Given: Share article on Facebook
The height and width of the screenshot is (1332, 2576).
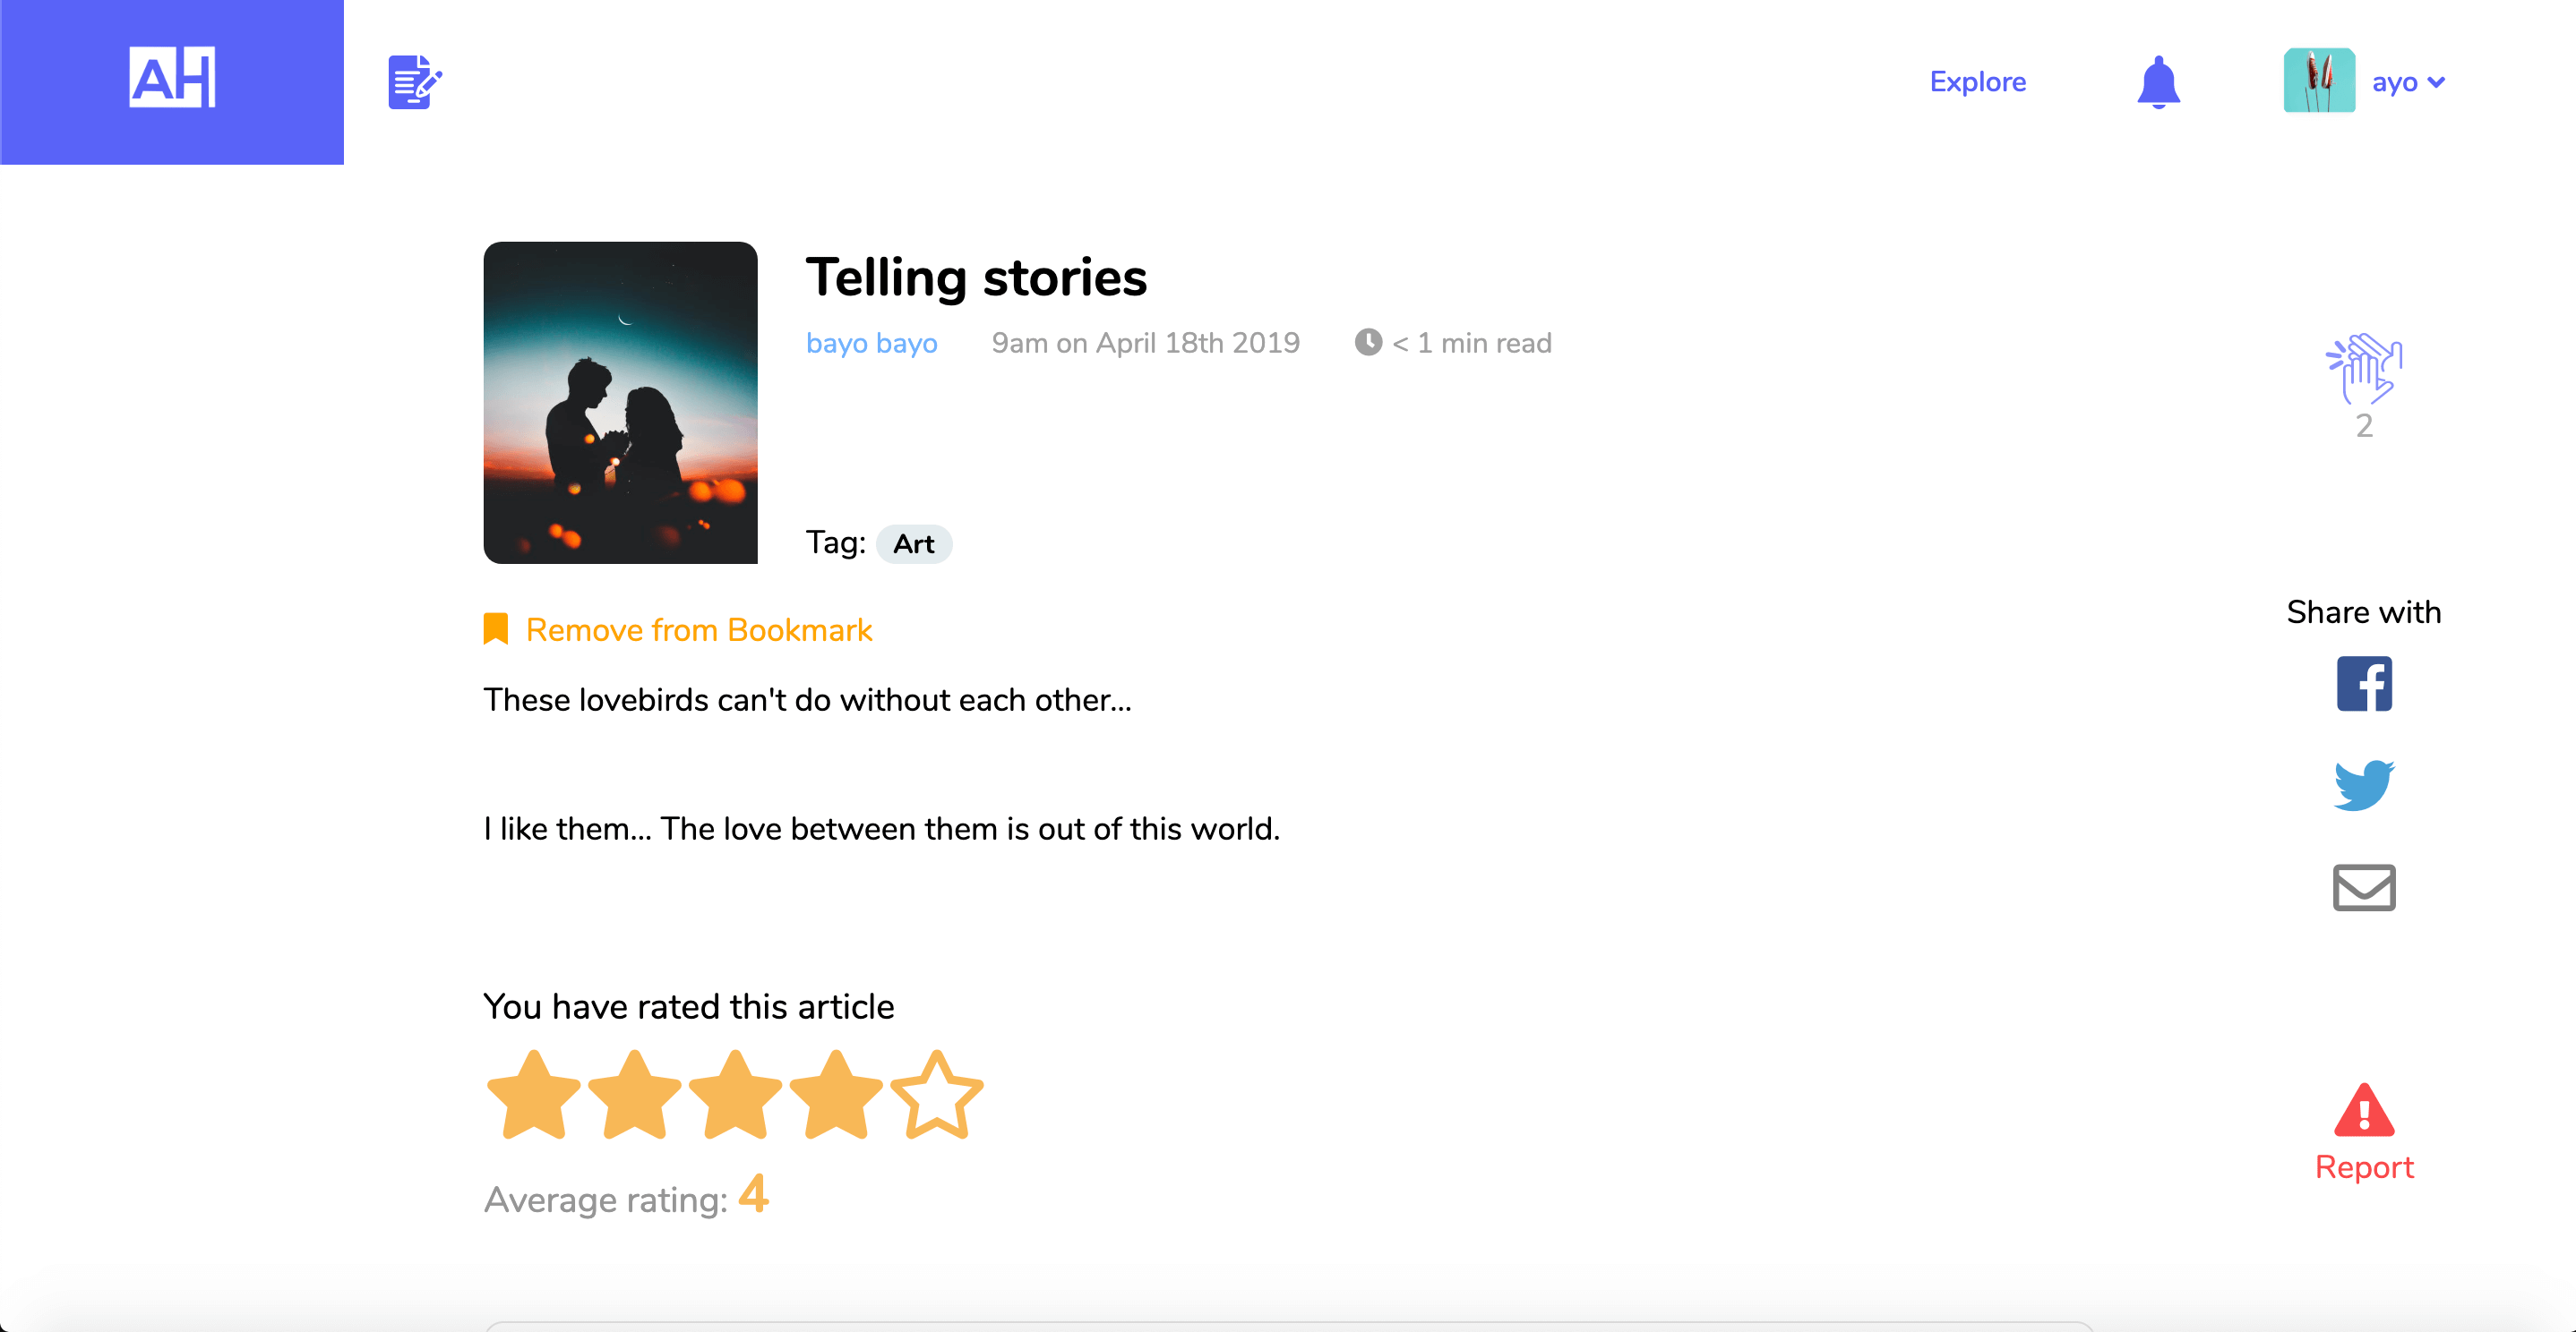Looking at the screenshot, I should click(2364, 685).
